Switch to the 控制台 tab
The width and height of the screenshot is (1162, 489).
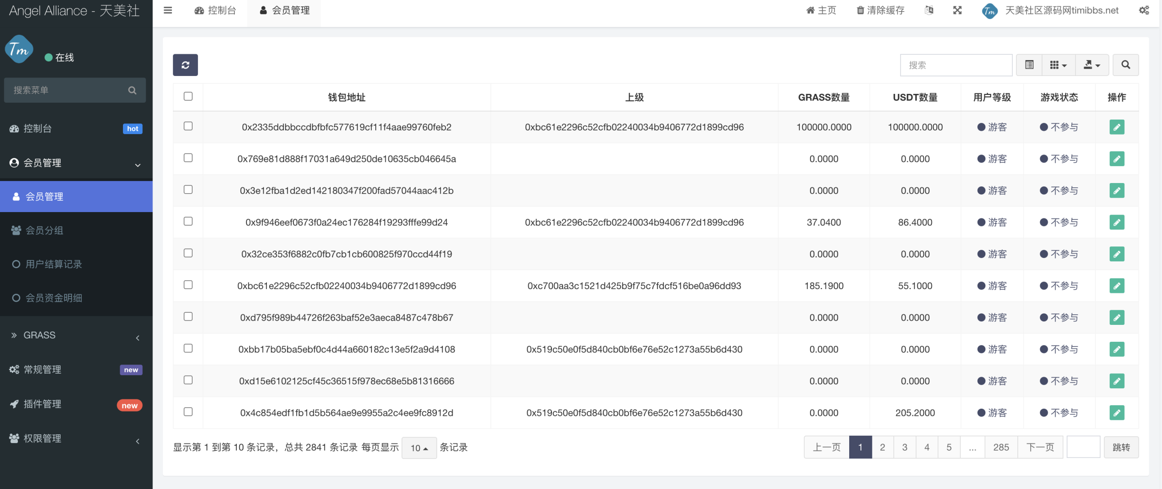pos(215,10)
